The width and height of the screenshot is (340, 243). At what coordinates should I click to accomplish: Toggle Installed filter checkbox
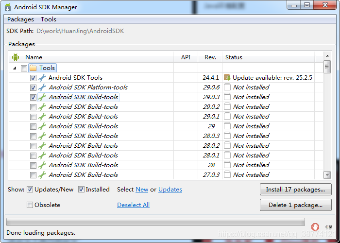click(x=81, y=190)
